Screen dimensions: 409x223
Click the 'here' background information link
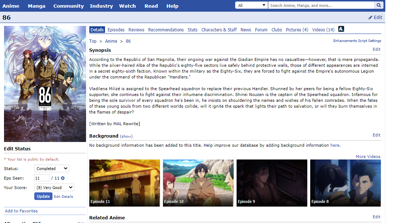point(335,145)
